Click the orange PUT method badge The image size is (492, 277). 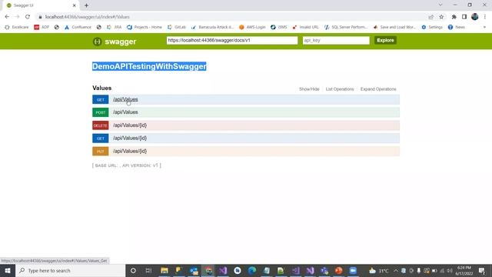[x=101, y=152]
